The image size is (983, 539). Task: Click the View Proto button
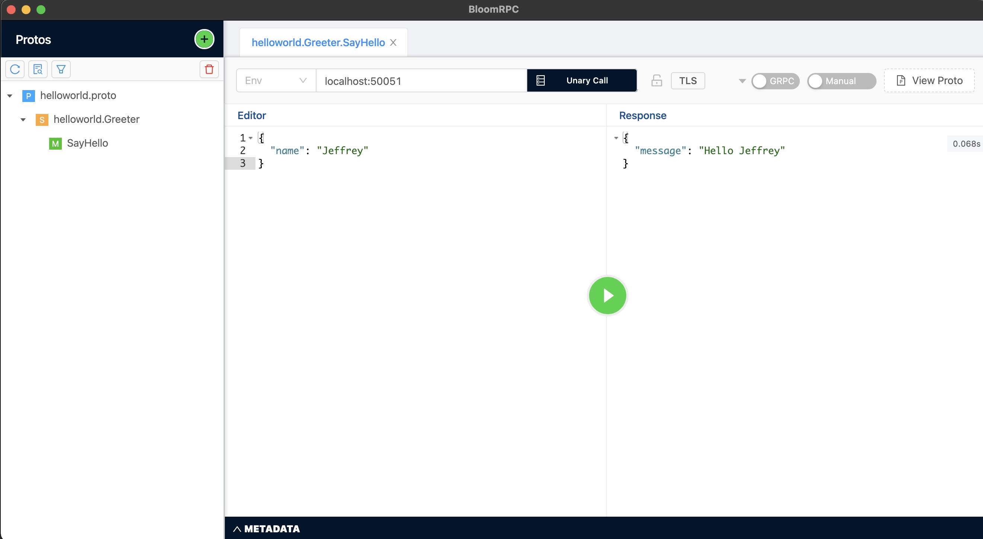point(929,80)
